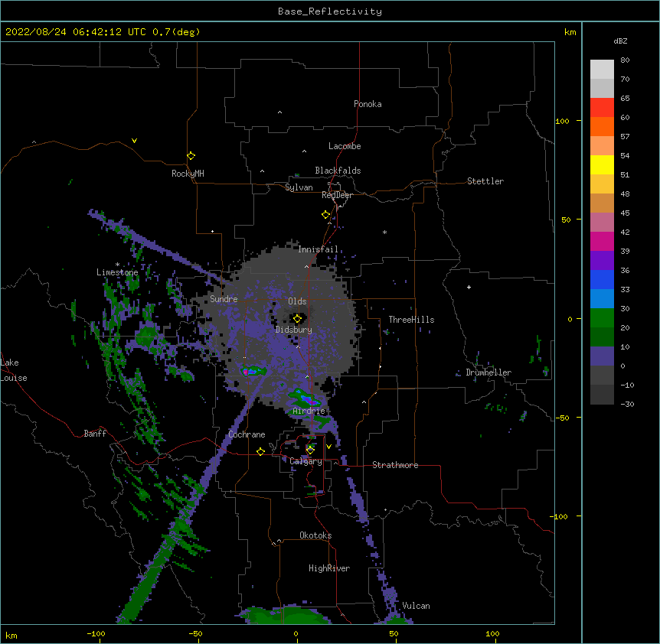Screen dimensions: 660x644
Task: Click the Banff label
Action: pyautogui.click(x=95, y=434)
